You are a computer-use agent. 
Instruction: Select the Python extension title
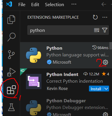click(54, 48)
